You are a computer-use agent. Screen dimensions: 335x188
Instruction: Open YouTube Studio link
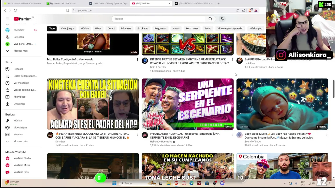pyautogui.click(x=21, y=158)
